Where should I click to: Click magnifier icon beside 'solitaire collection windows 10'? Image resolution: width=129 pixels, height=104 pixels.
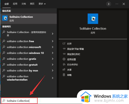(4, 53)
